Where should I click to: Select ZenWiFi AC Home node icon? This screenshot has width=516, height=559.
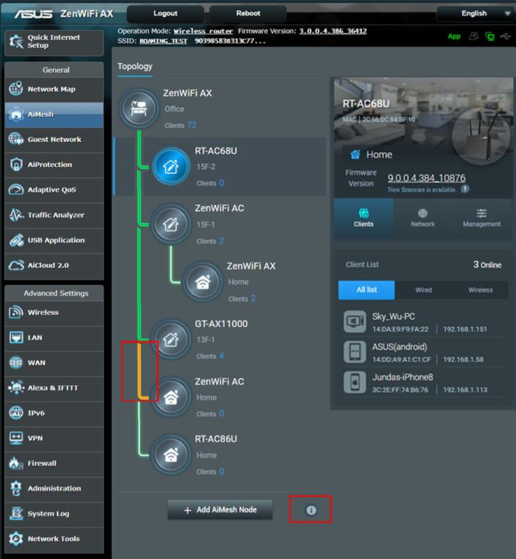[171, 398]
